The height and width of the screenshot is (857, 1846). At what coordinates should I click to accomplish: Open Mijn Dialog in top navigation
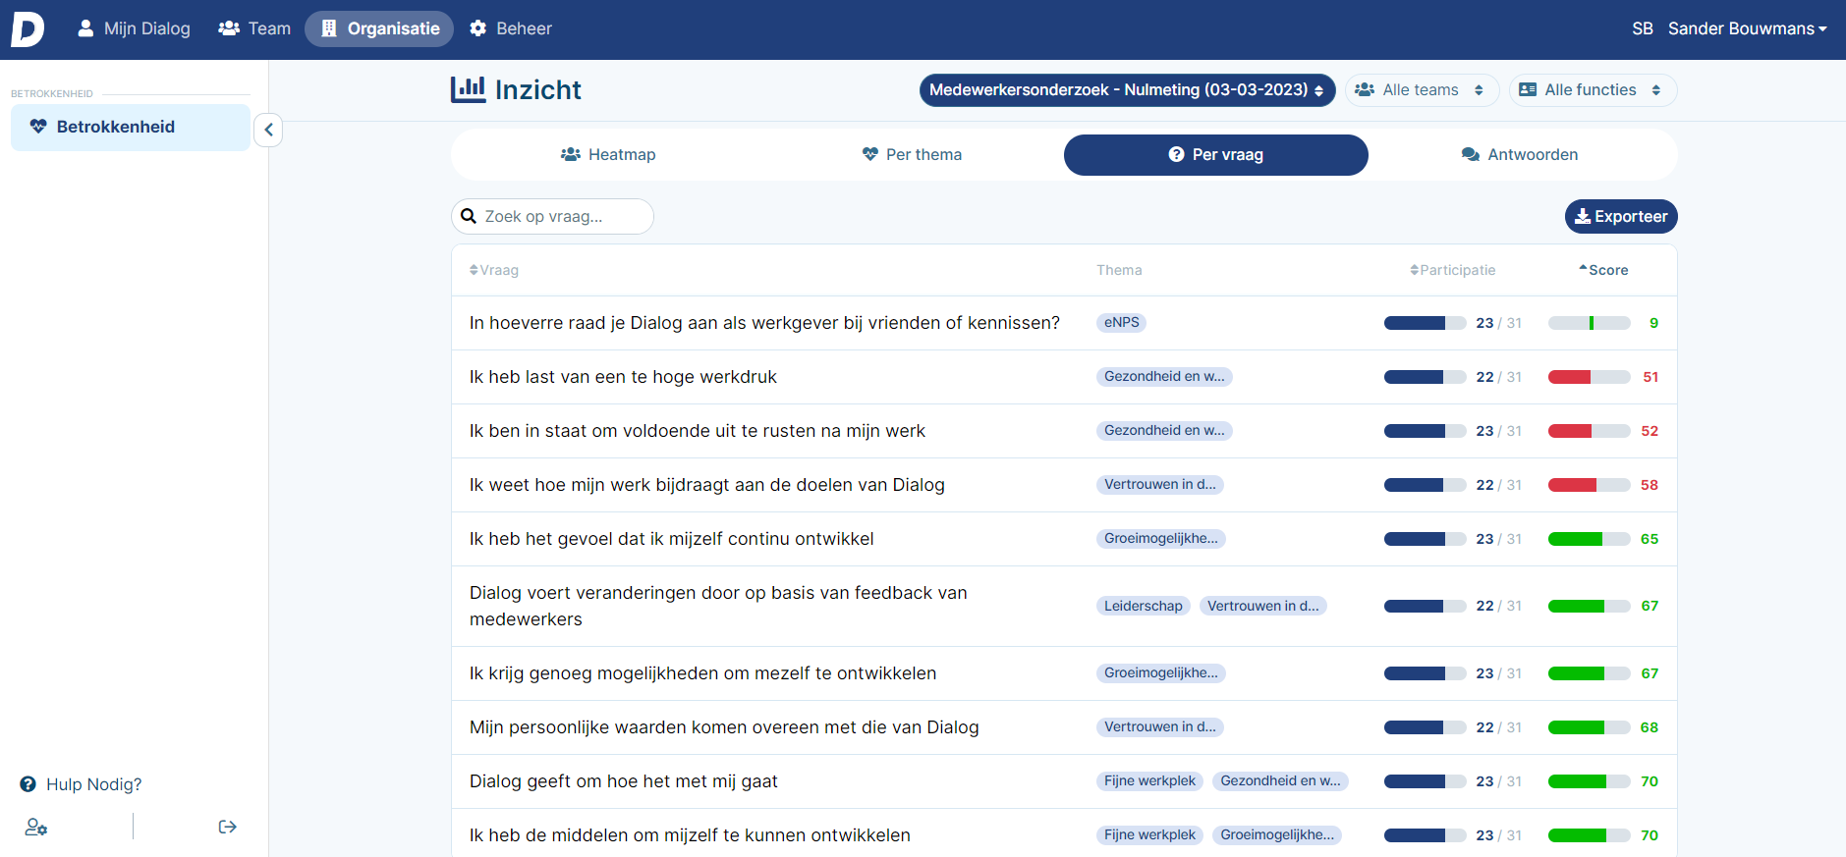click(x=135, y=28)
